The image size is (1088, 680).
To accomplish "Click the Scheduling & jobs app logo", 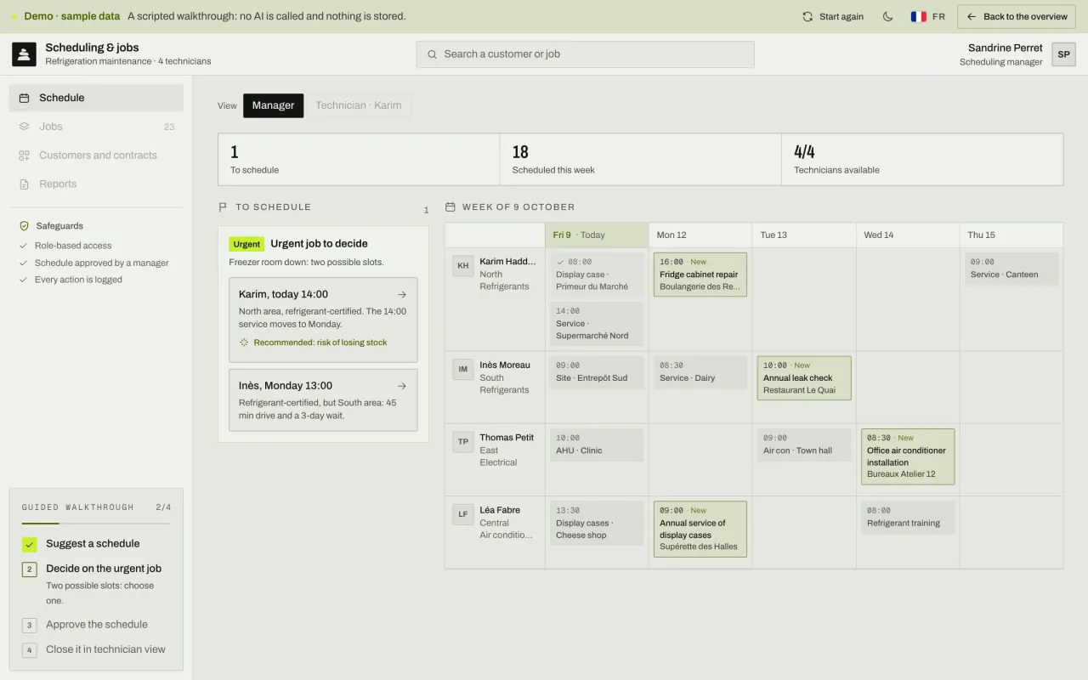I will [24, 54].
